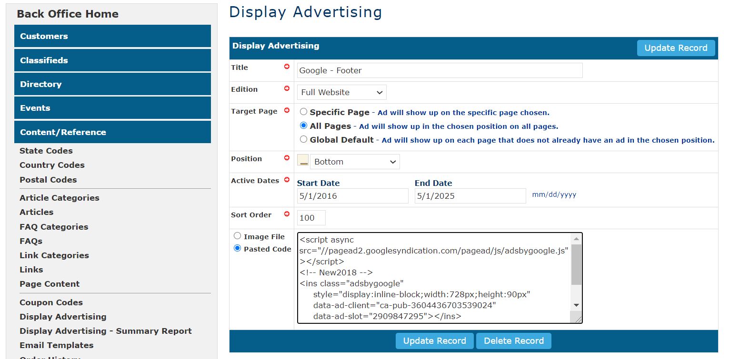Click the code textarea scroll down arrow
This screenshot has height=359, width=730.
(x=576, y=305)
